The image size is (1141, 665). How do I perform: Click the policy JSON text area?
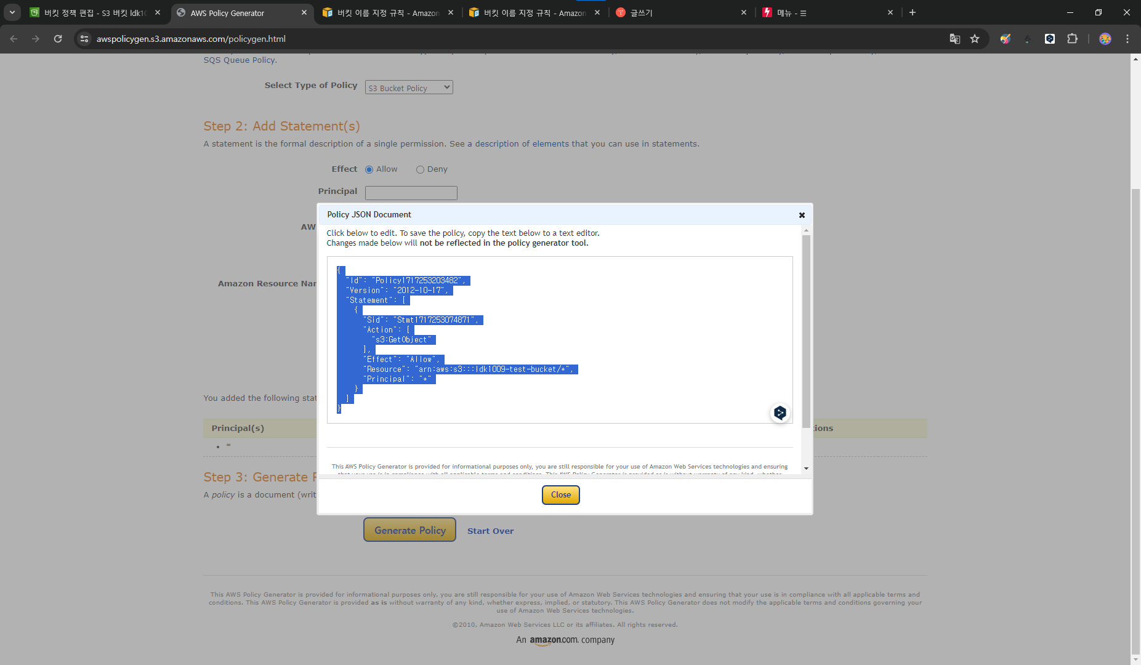[560, 340]
